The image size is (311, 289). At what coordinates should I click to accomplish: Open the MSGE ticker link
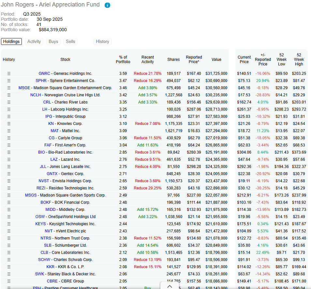(24, 88)
